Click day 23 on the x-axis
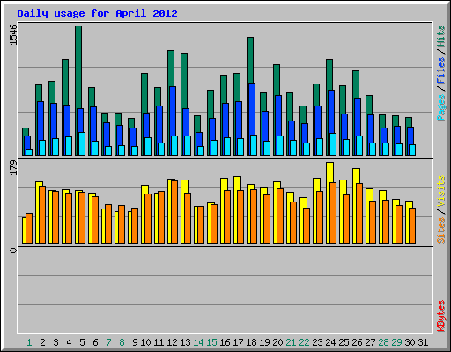Image resolution: width=451 pixels, height=352 pixels. click(x=317, y=342)
